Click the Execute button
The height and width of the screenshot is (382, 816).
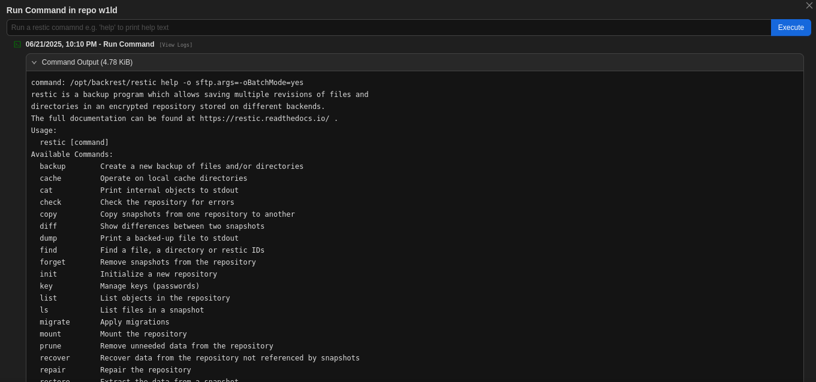tap(790, 28)
